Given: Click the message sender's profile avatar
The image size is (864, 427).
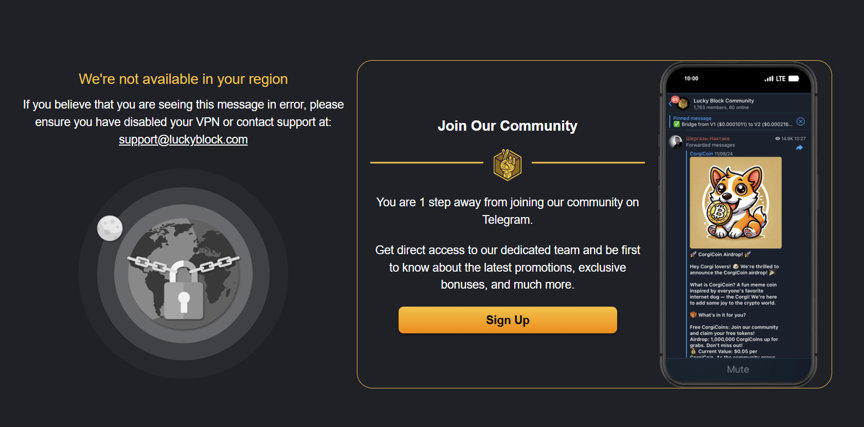Looking at the screenshot, I should coord(676,142).
